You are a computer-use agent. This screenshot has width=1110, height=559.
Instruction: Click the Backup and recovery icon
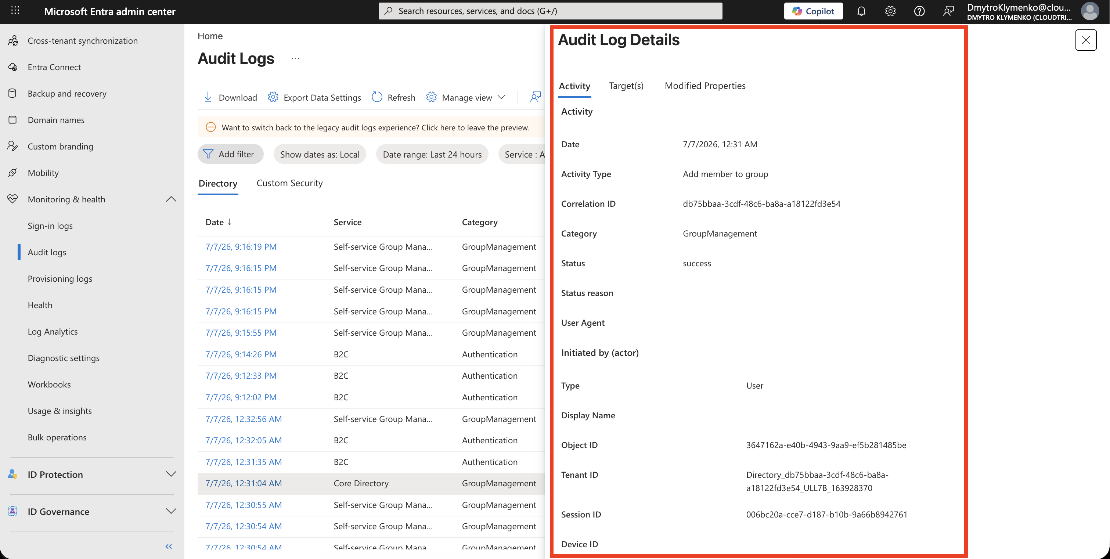tap(13, 94)
